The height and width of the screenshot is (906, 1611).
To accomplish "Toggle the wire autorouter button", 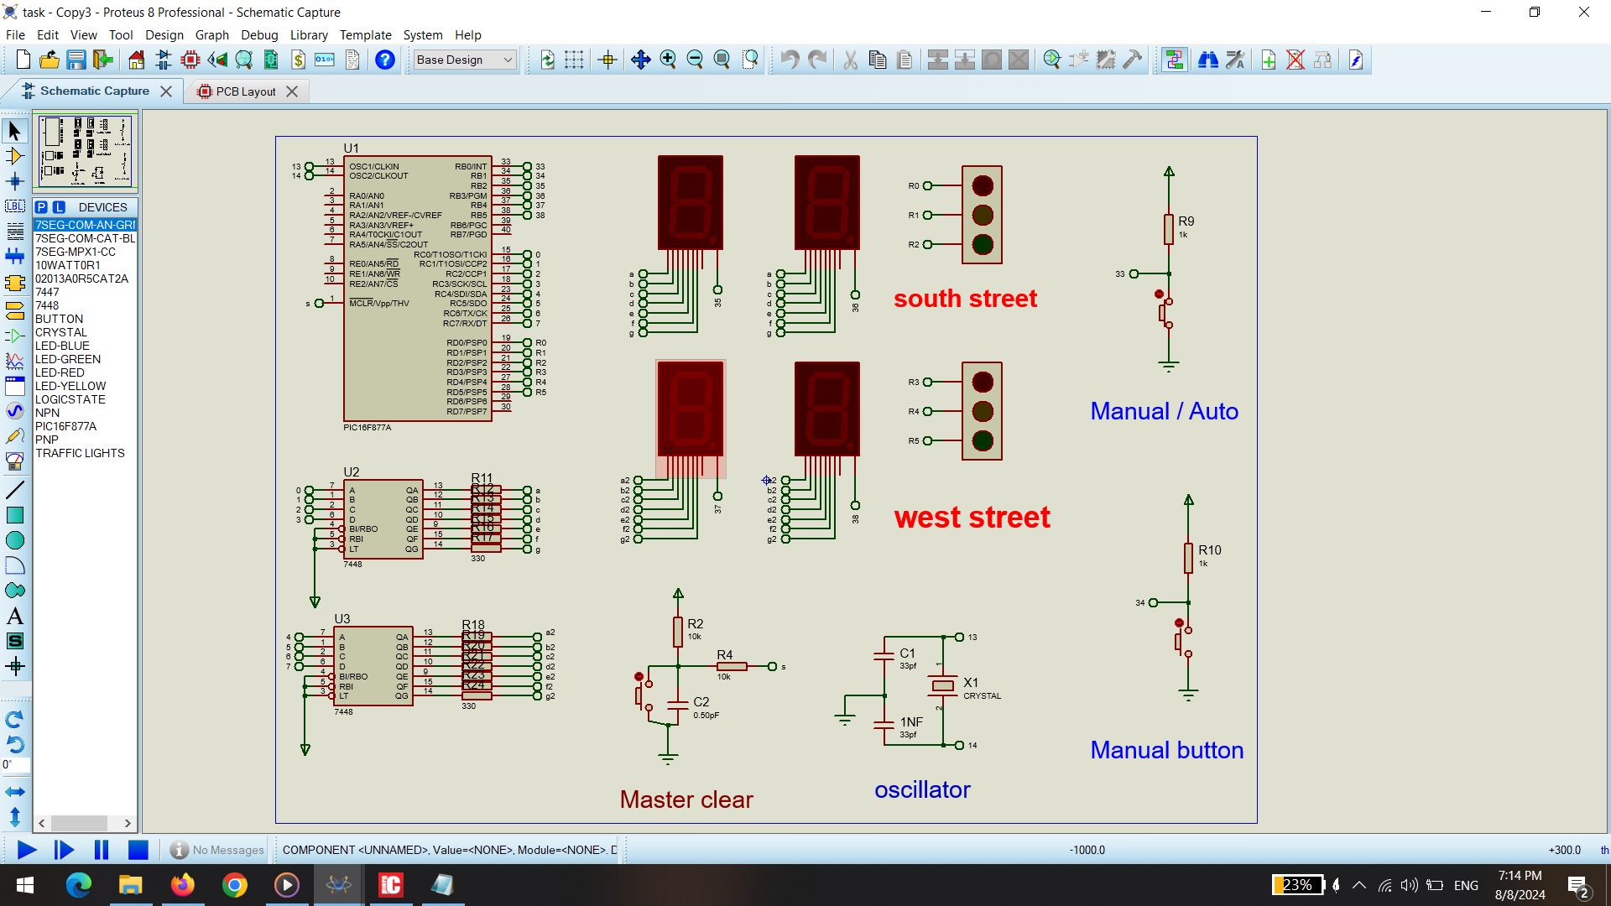I will (1174, 60).
